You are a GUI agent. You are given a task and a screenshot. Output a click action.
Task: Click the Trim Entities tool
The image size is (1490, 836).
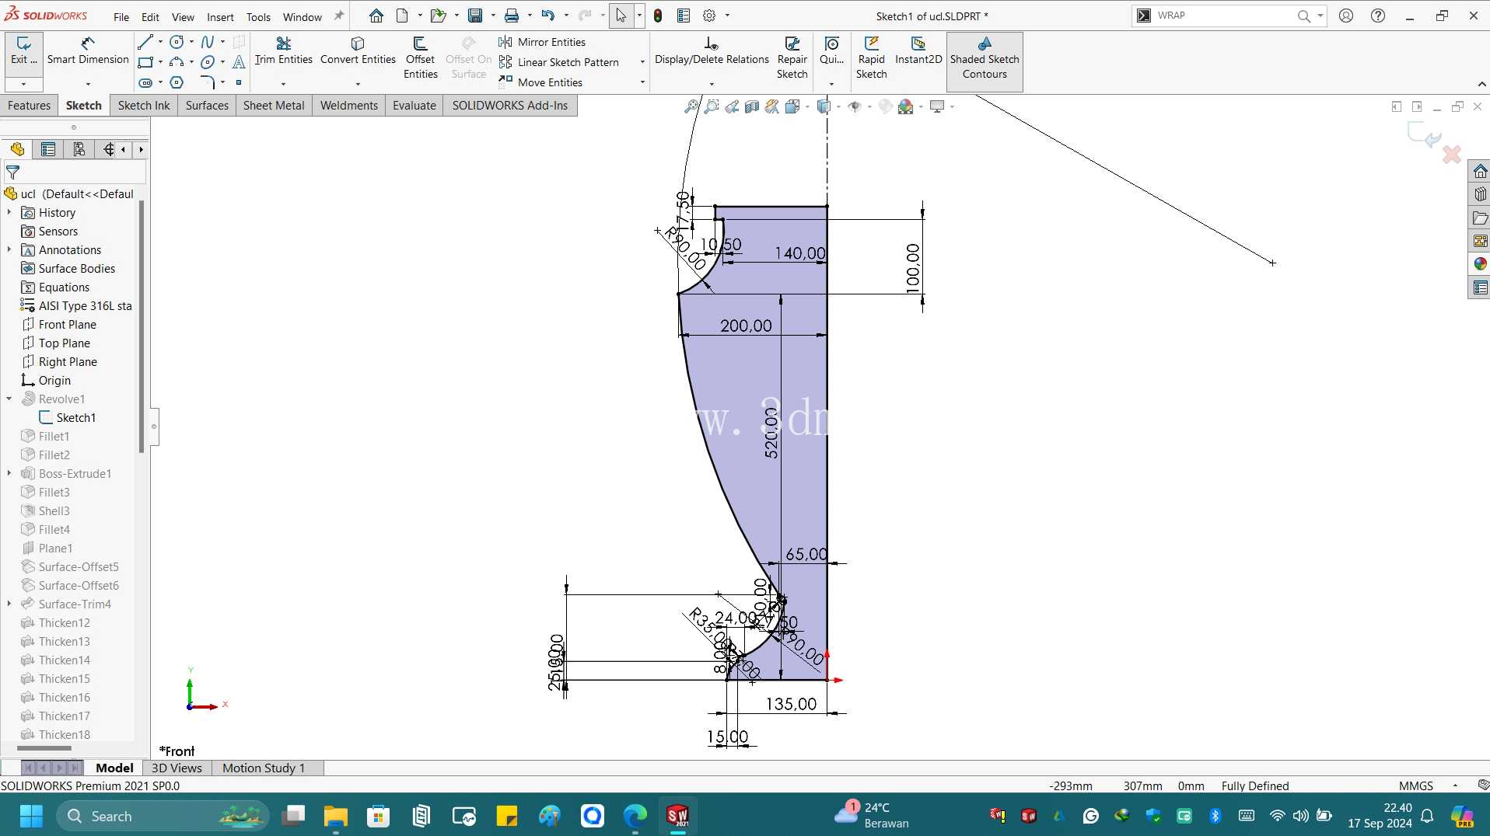pyautogui.click(x=283, y=51)
